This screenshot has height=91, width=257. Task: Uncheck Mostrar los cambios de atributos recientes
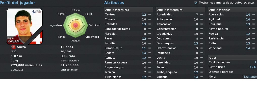click(196, 3)
